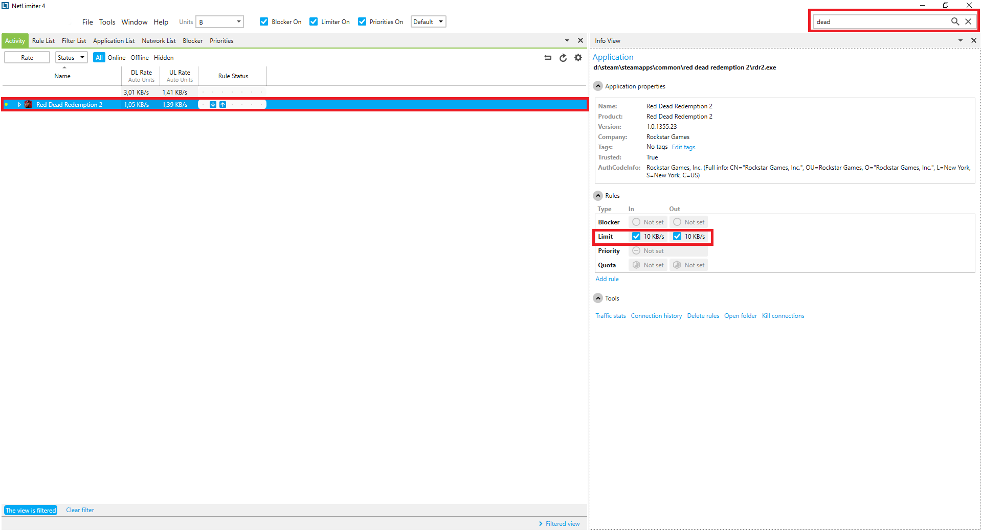Image resolution: width=982 pixels, height=531 pixels.
Task: Collapse the Rules section
Action: tap(598, 196)
